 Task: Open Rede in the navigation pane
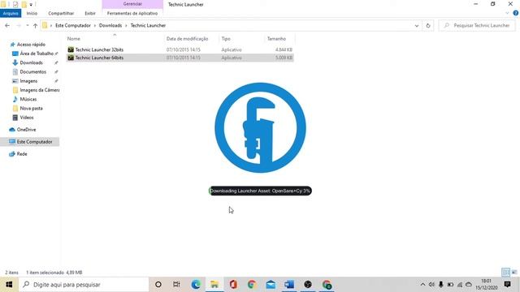22,154
